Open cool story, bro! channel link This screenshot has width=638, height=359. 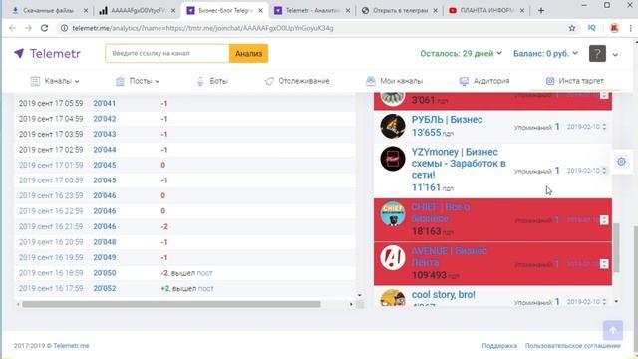443,295
